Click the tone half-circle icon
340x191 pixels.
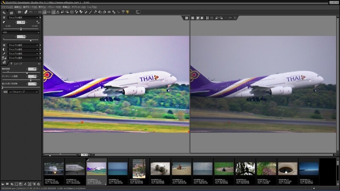4,49
